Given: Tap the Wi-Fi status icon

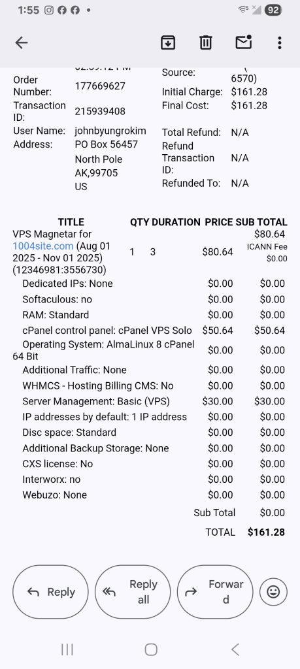Looking at the screenshot, I should point(244,9).
